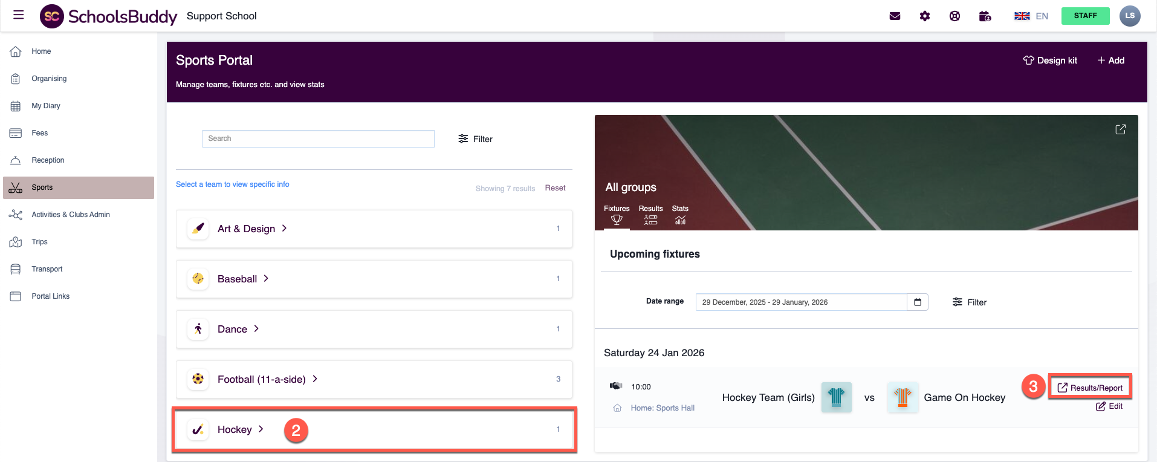Switch to the Stats tab
The height and width of the screenshot is (462, 1157).
click(x=680, y=215)
